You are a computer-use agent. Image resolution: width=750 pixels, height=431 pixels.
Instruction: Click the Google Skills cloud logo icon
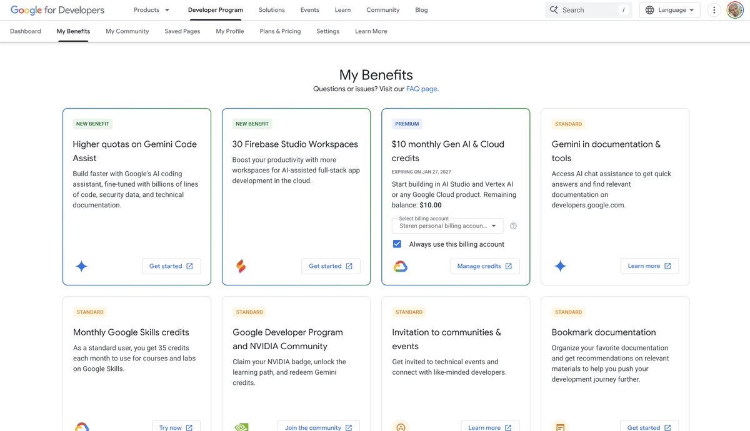[82, 427]
